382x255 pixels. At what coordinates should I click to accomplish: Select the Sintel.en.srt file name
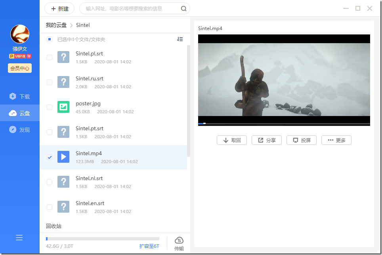(90, 204)
